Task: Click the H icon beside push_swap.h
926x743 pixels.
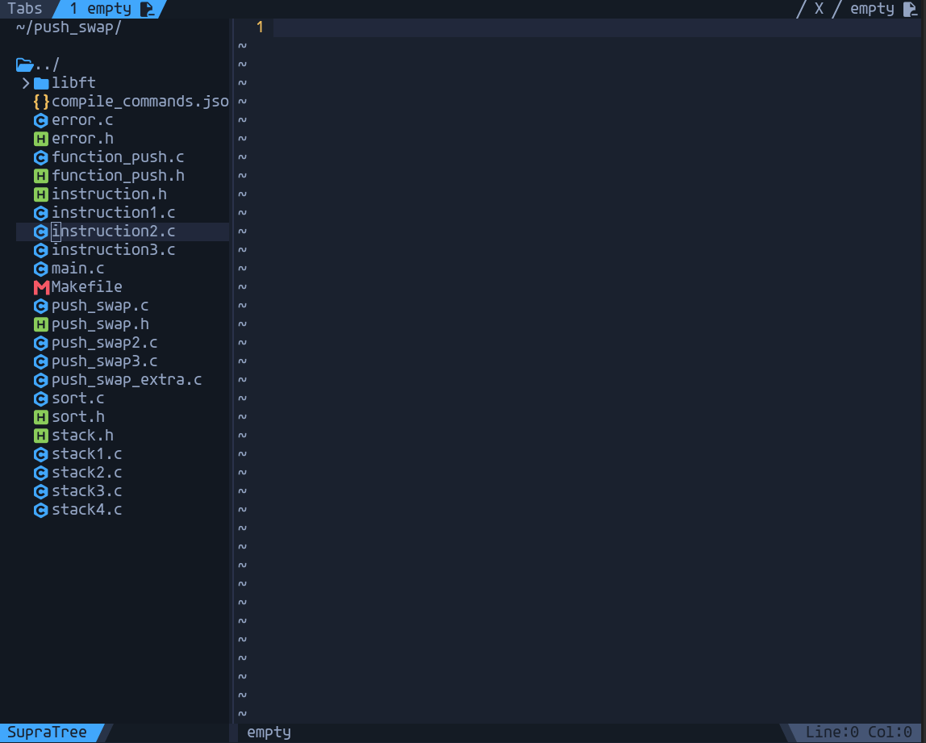Action: pyautogui.click(x=41, y=324)
